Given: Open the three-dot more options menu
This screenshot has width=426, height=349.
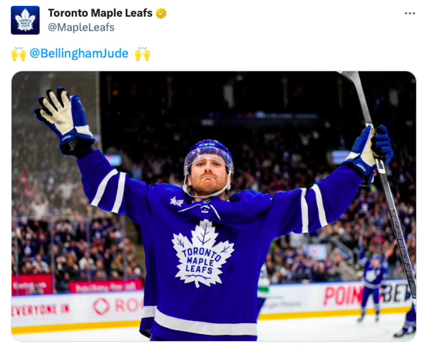Looking at the screenshot, I should pyautogui.click(x=410, y=13).
